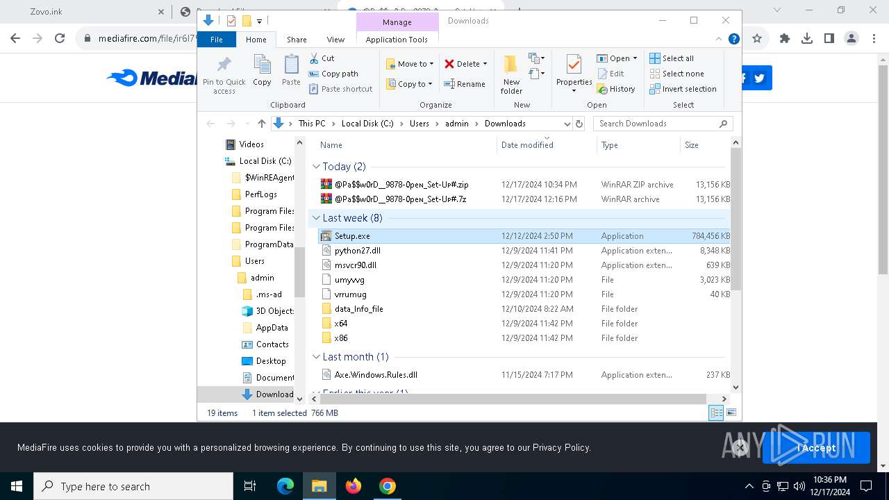Open the Application Tools tab

[397, 40]
